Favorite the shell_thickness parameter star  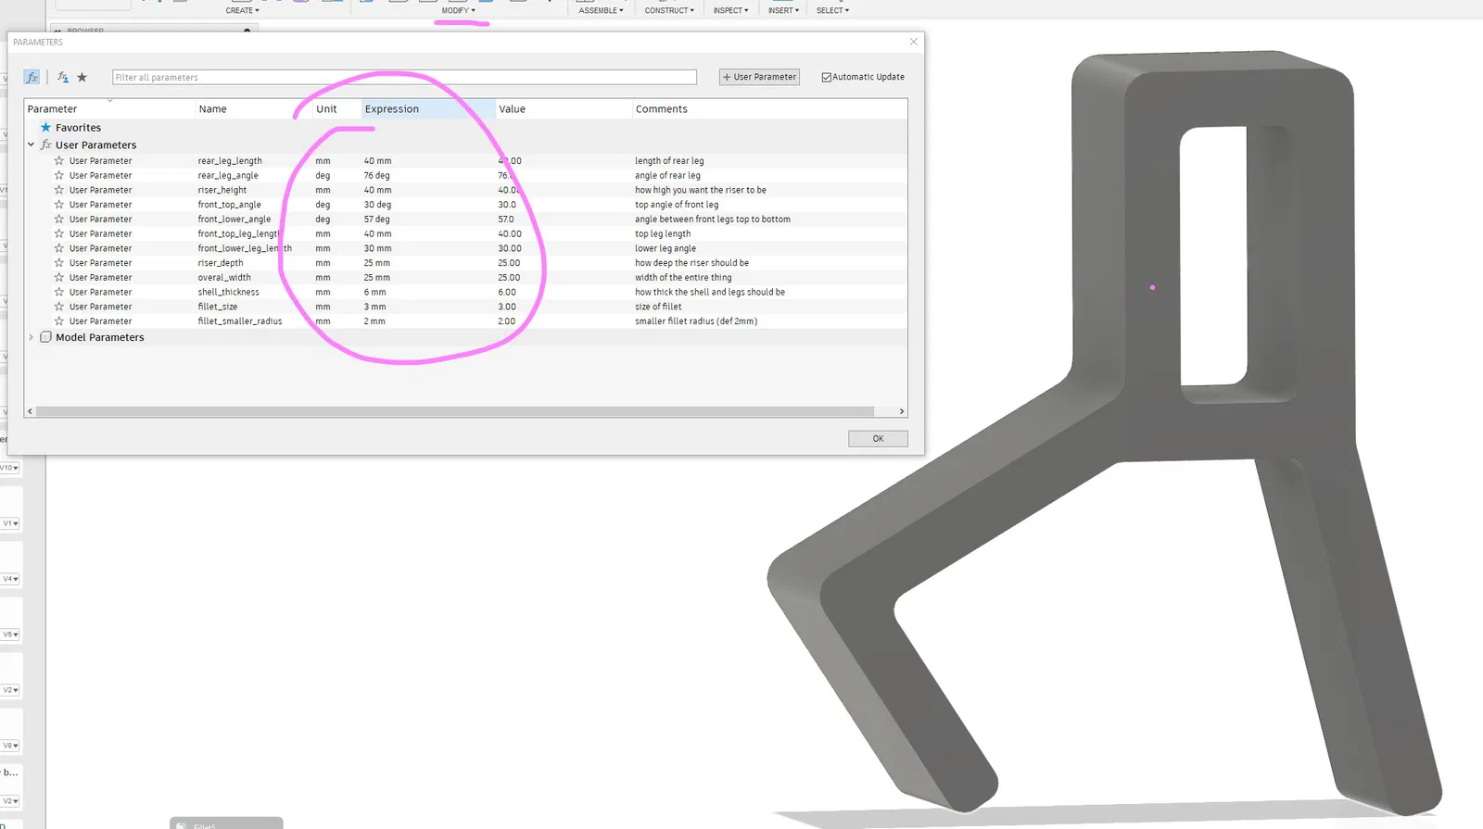59,292
